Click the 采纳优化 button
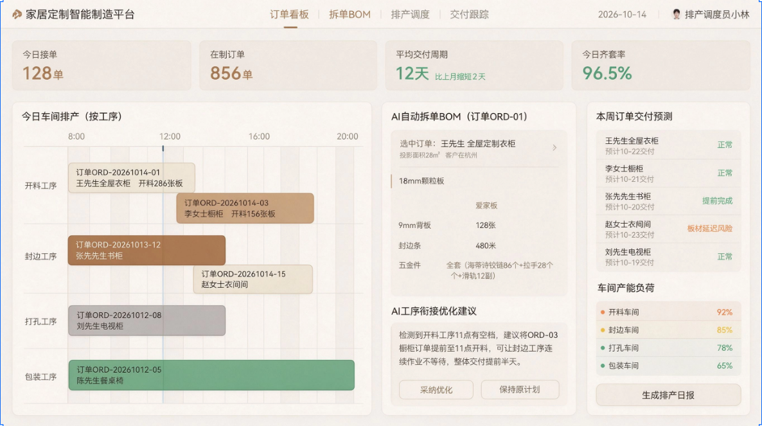762x426 pixels. 436,389
